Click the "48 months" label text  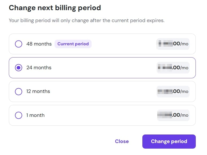[39, 44]
